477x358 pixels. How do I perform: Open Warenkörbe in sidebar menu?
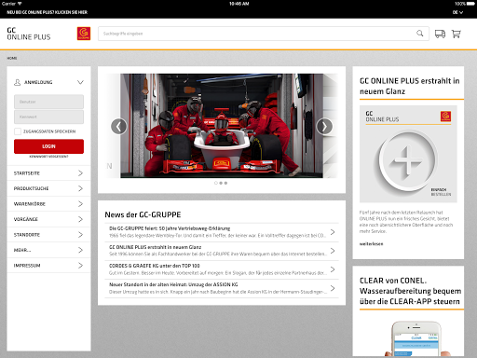(x=48, y=204)
